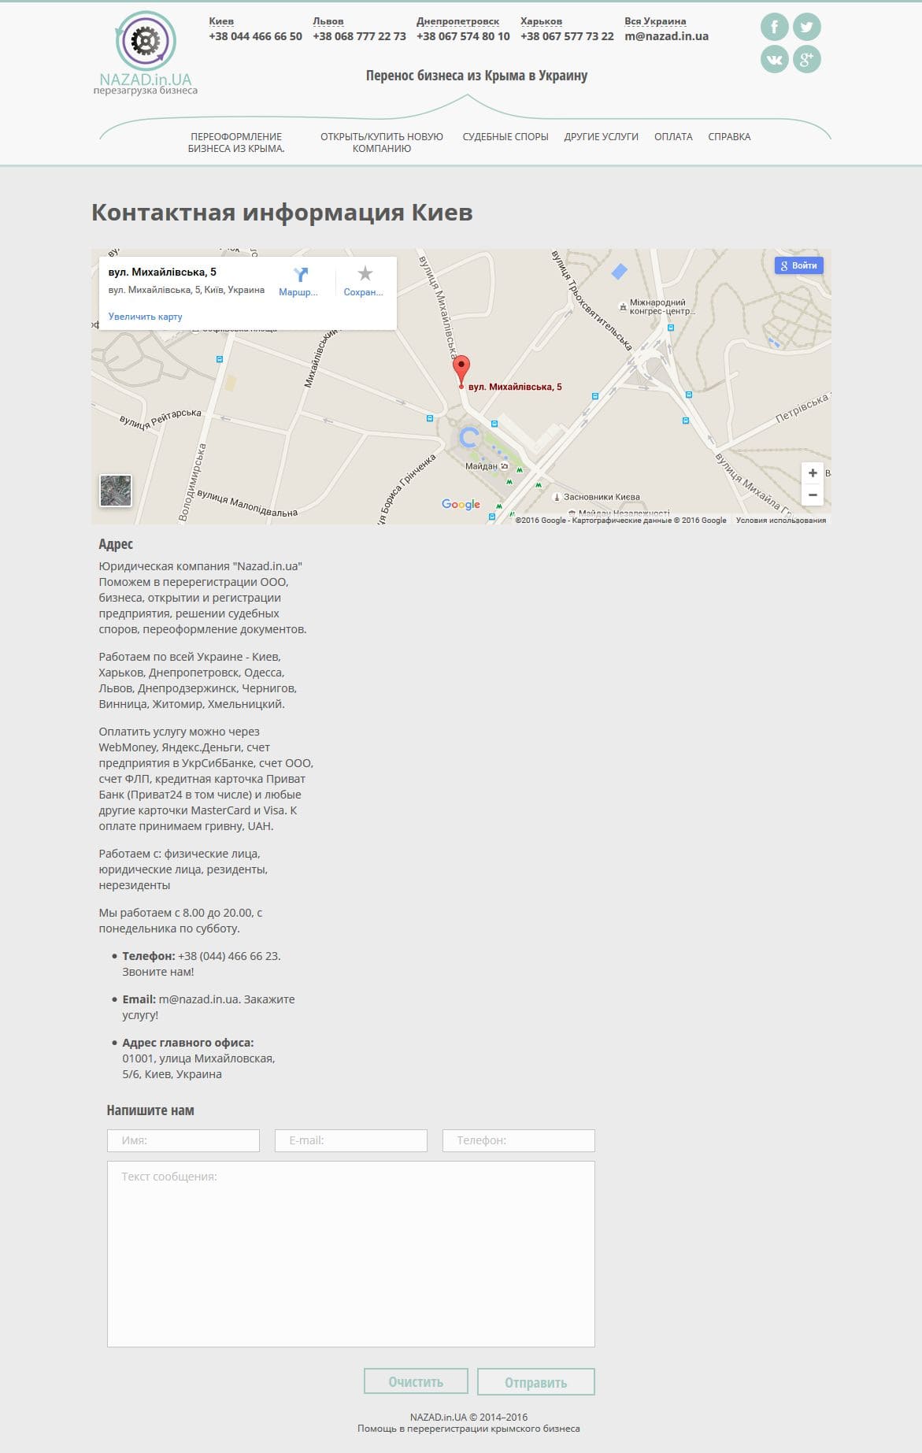The image size is (922, 1453).
Task: Open the VK social icon
Action: (774, 59)
